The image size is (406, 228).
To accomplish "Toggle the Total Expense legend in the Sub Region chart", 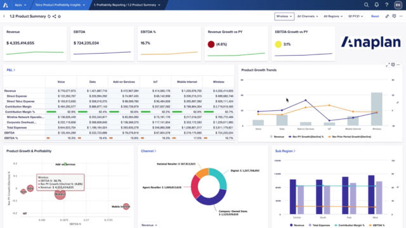I will [x=319, y=225].
